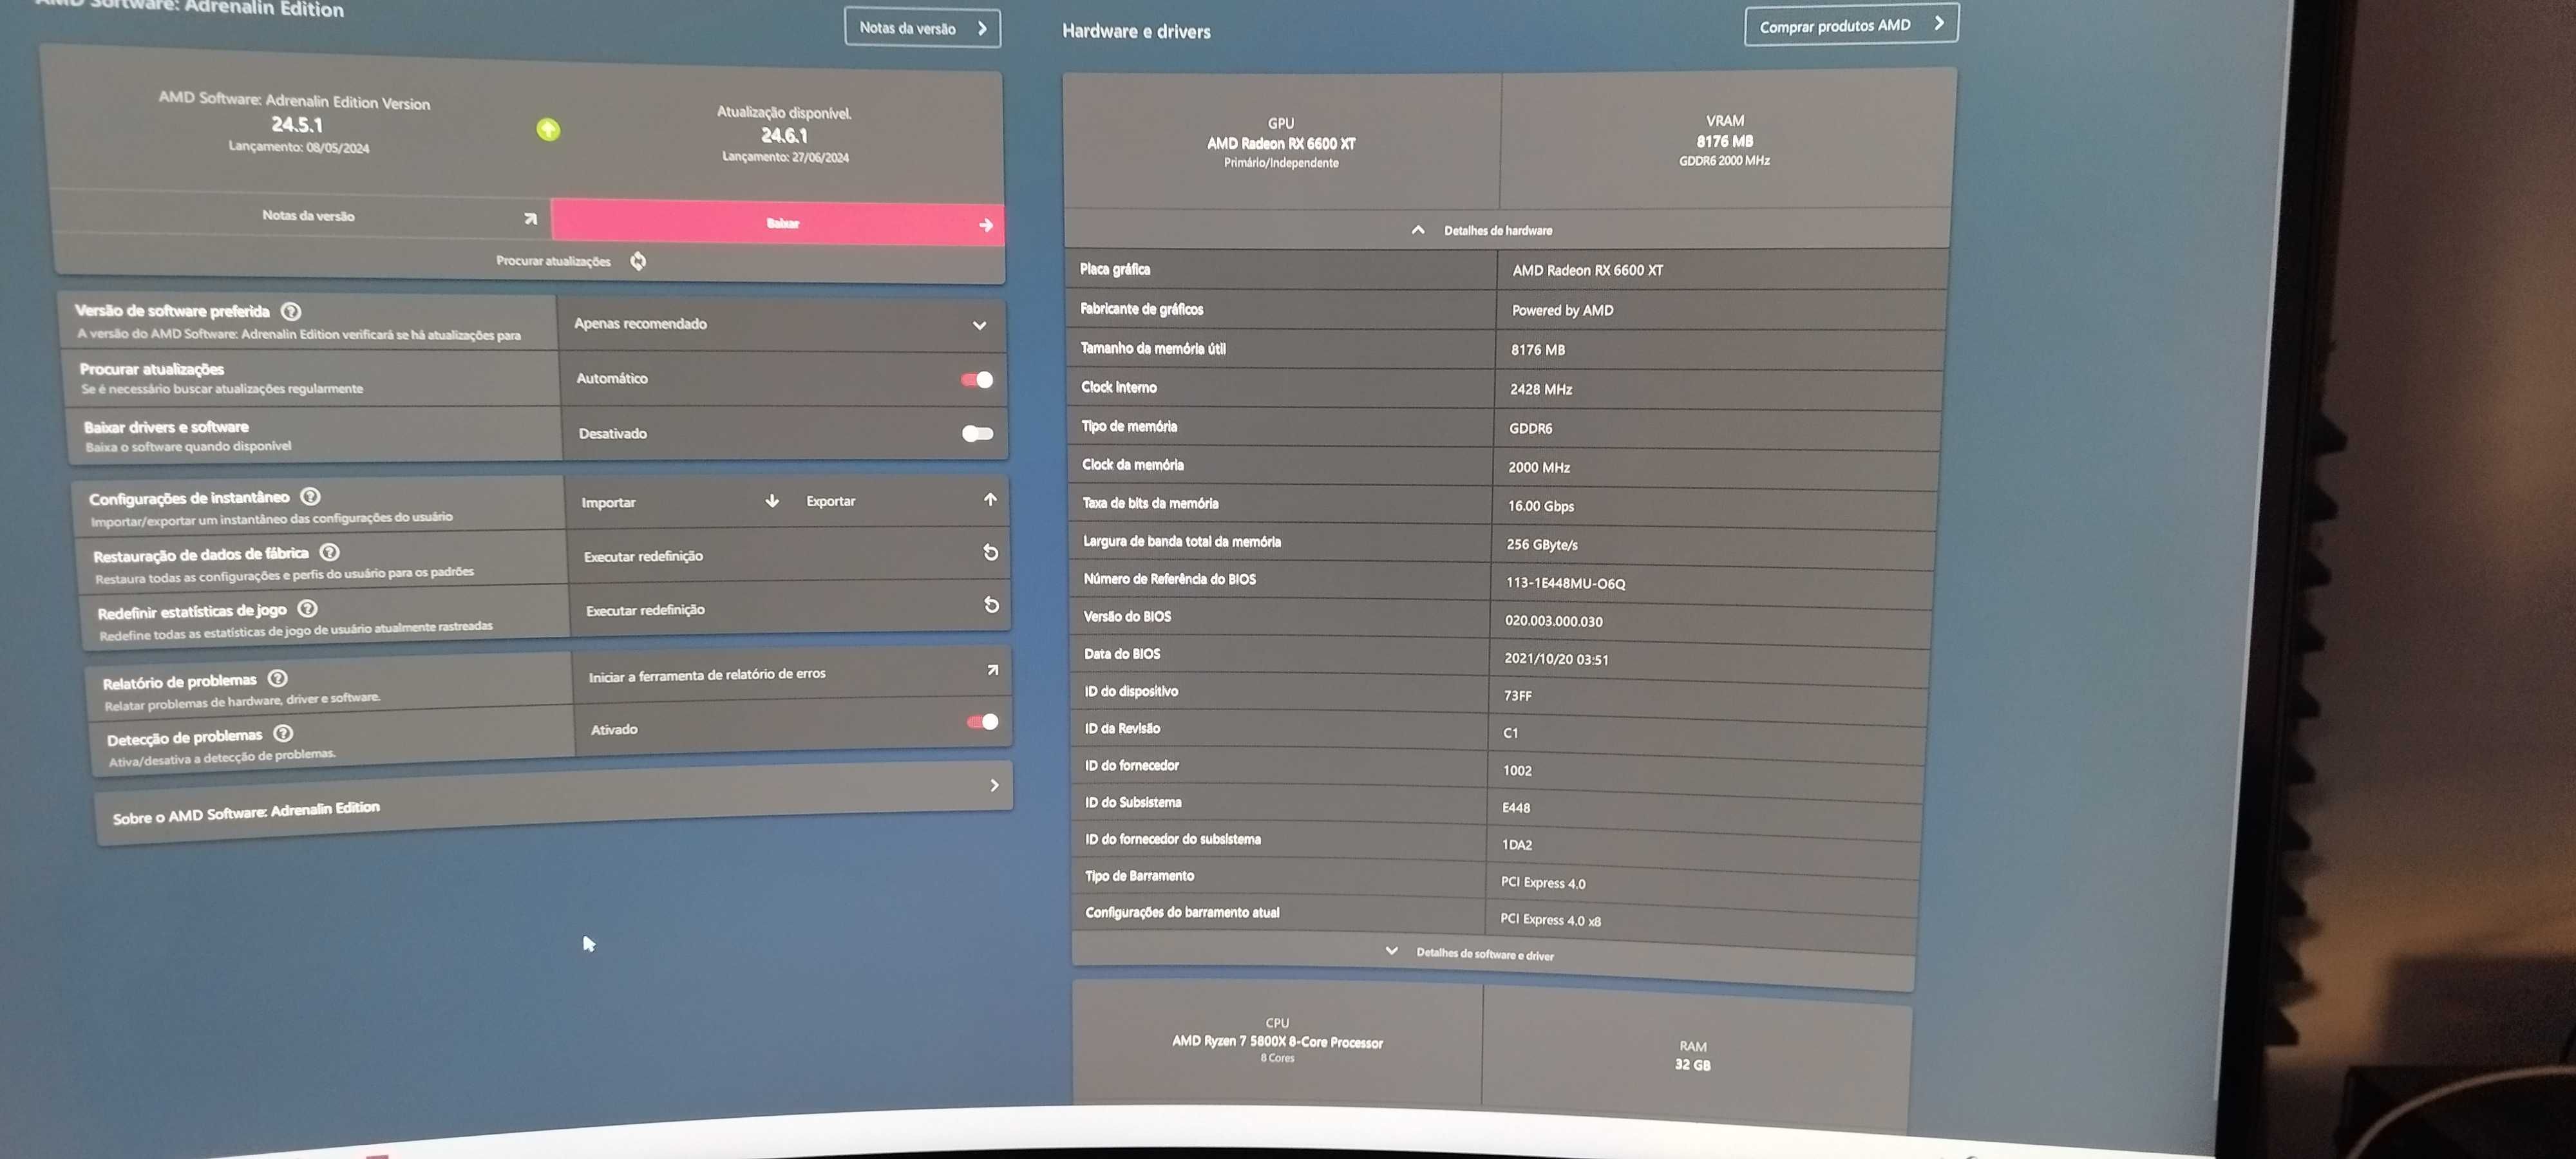
Task: Click the BIOS version 020.003.000.030 value
Action: (x=1554, y=621)
